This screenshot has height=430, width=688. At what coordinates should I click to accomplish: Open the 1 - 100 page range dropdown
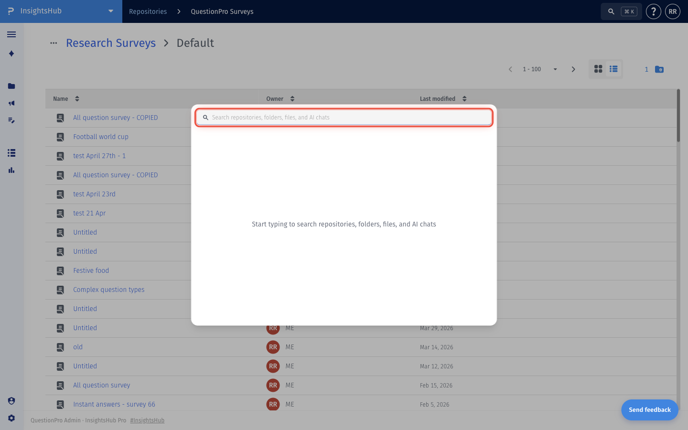[540, 69]
